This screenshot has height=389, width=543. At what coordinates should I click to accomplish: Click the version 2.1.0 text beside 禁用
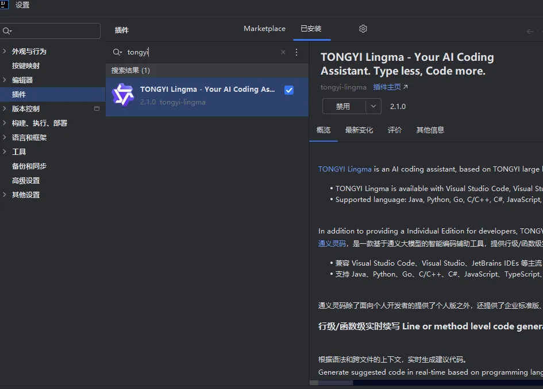coord(398,107)
